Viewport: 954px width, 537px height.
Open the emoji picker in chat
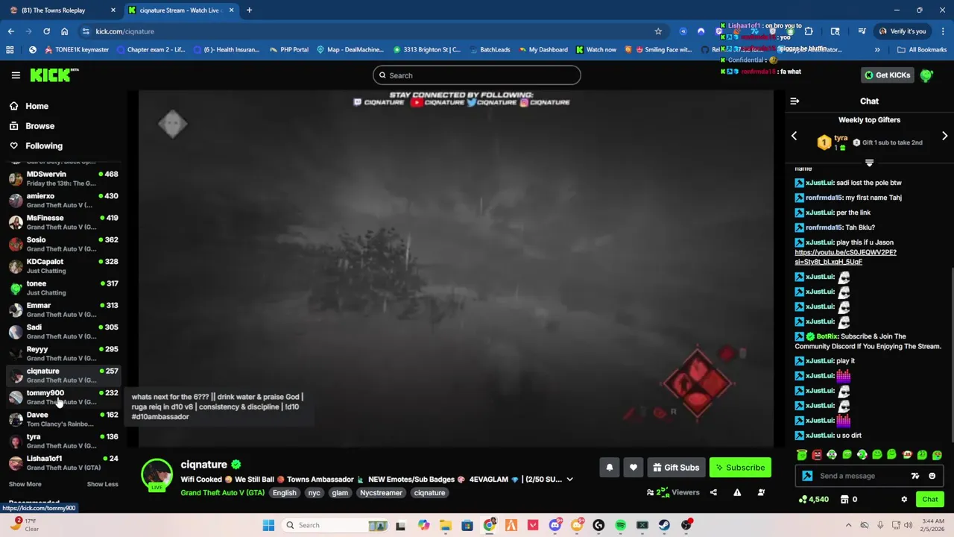coord(932,476)
